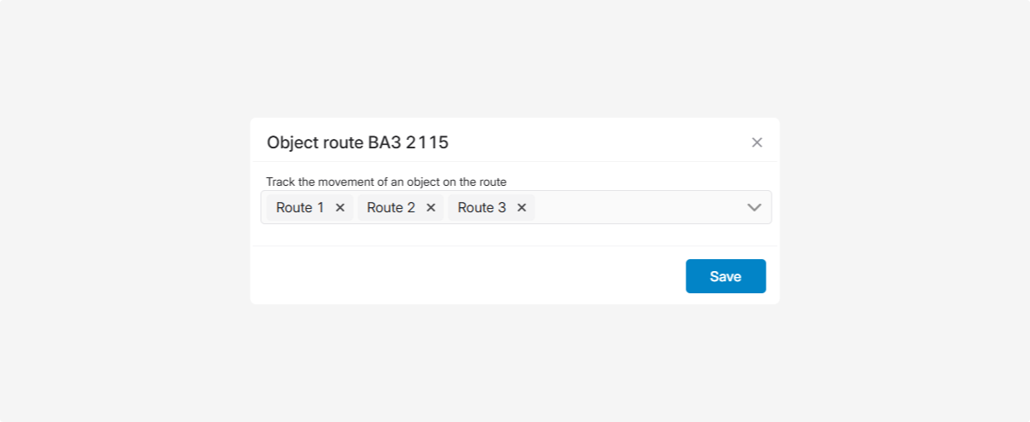Screen dimensions: 1030x422
Task: Click the header space between title and close icon
Action: pos(597,142)
